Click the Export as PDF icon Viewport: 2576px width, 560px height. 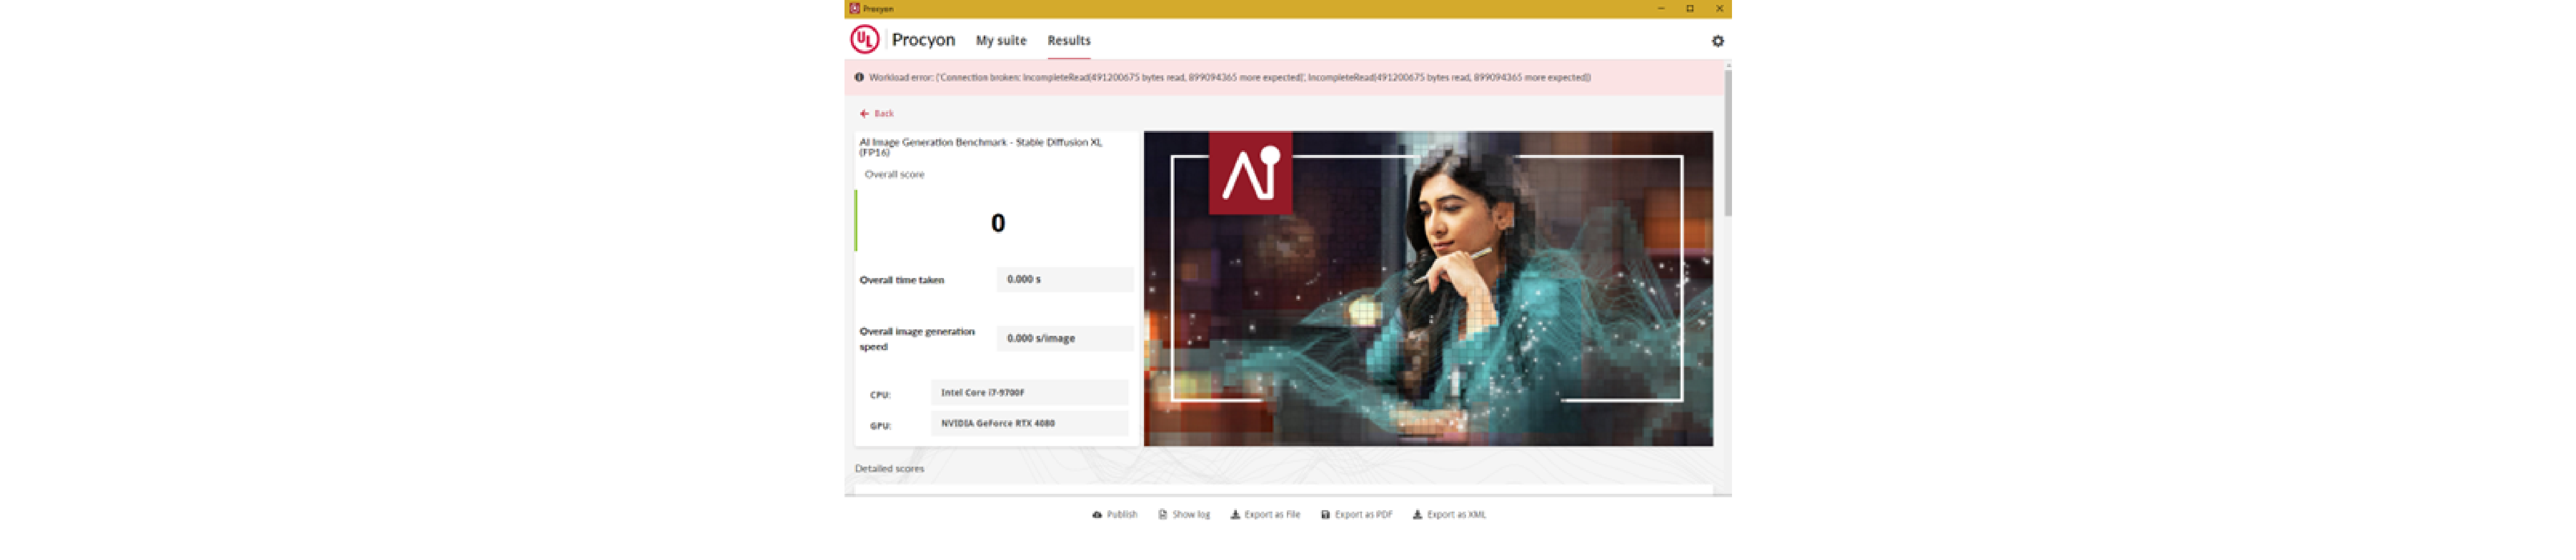pos(1325,515)
